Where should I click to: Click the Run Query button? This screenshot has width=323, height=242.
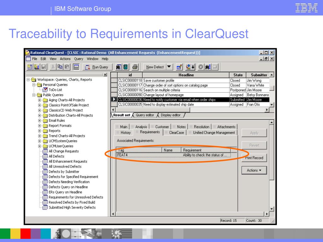point(98,67)
